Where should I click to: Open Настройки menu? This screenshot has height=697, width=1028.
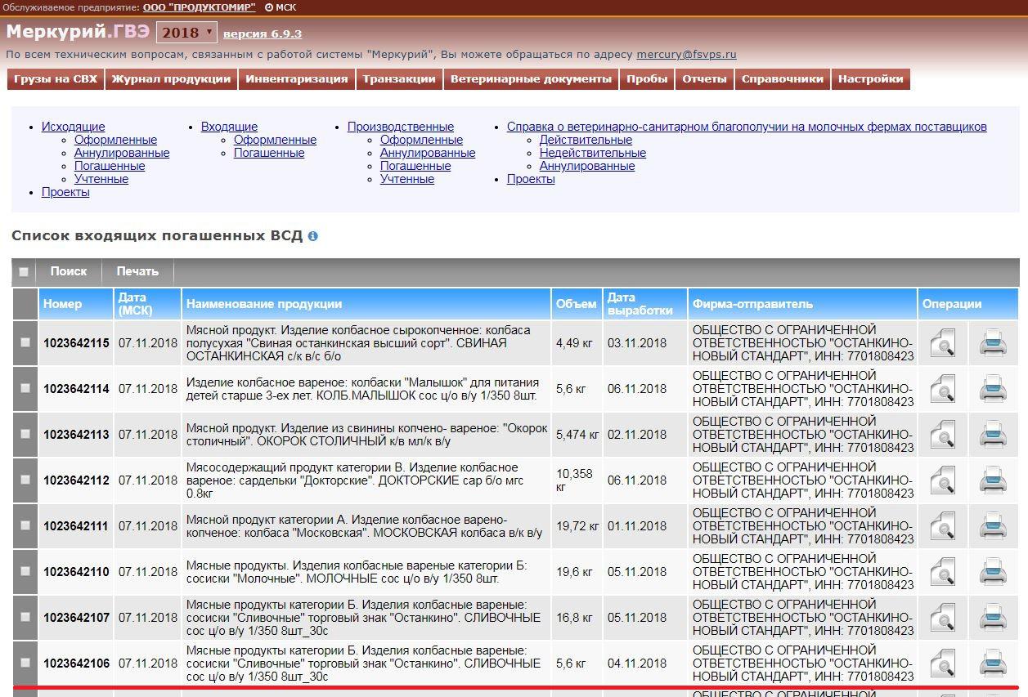[x=871, y=79]
